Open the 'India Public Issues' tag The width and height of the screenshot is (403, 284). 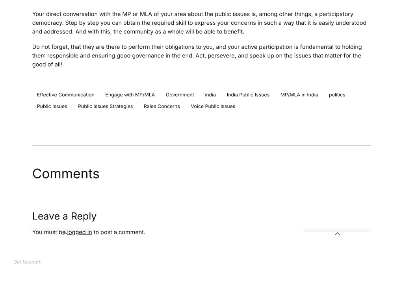coord(248,95)
